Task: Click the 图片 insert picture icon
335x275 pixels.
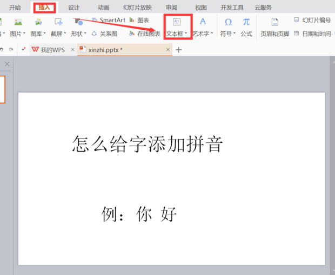Action: (18, 22)
